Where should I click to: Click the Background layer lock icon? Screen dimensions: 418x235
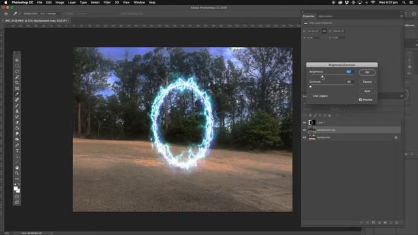(396, 138)
